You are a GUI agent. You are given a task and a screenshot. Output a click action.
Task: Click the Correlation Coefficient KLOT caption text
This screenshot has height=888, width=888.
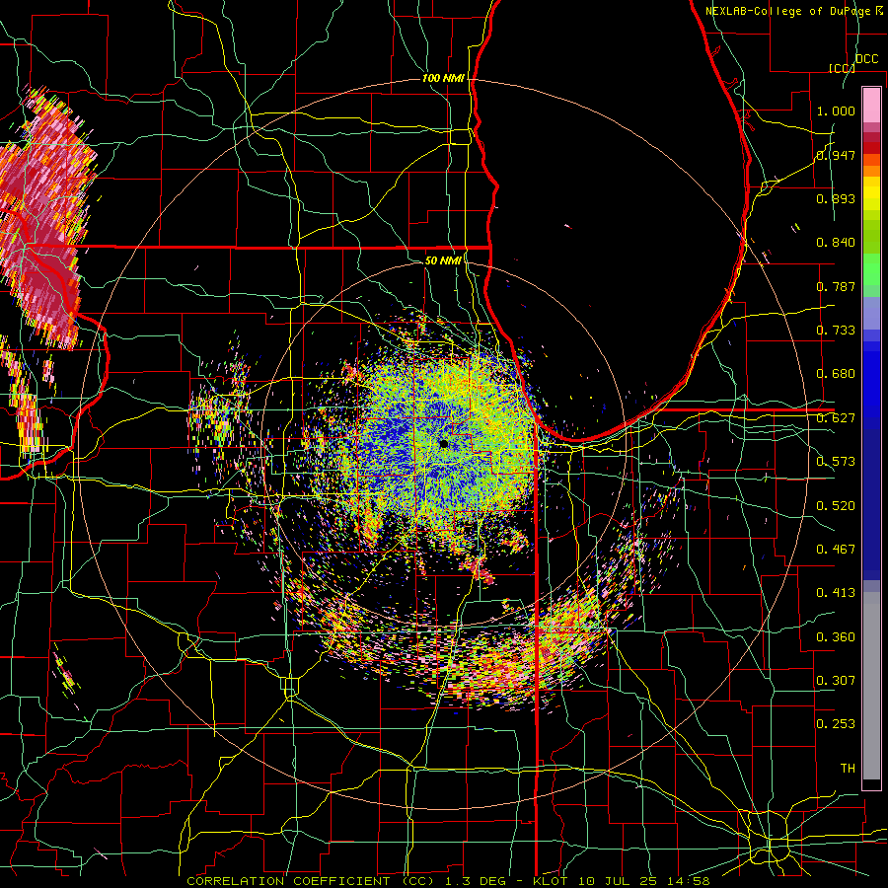tap(448, 881)
